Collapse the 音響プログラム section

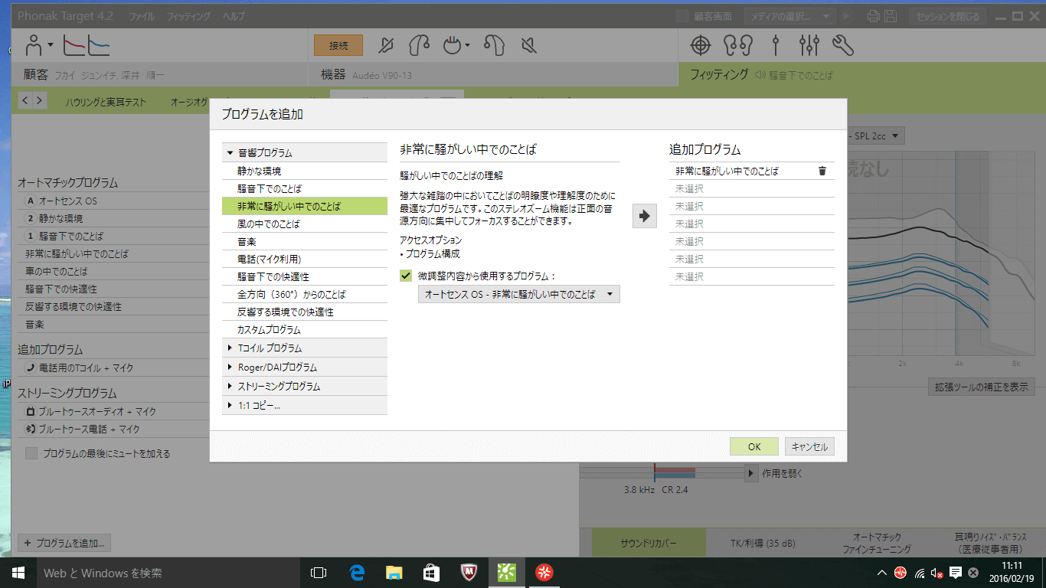coord(305,153)
